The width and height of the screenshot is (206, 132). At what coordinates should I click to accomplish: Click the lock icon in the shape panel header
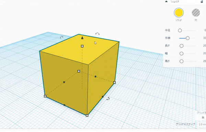pyautogui.click(x=202, y=1)
